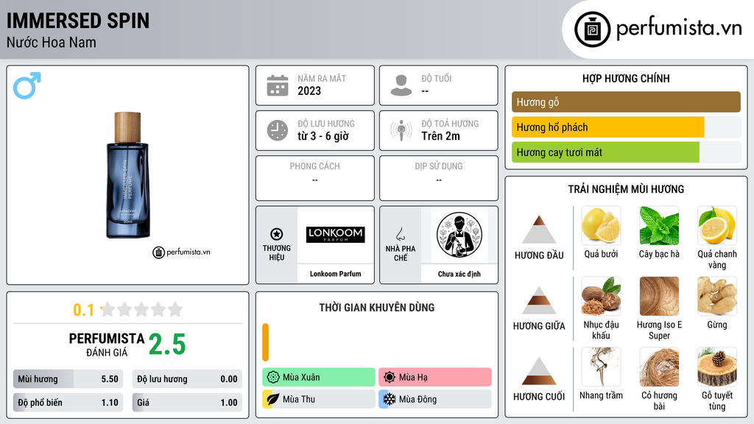This screenshot has width=754, height=424.
Task: Click the Mùa Hạ sun icon
Action: tap(390, 378)
